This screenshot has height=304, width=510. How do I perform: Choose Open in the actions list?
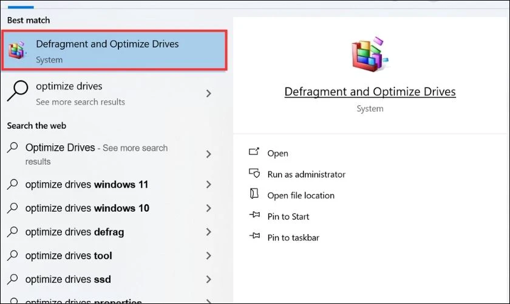pyautogui.click(x=277, y=153)
